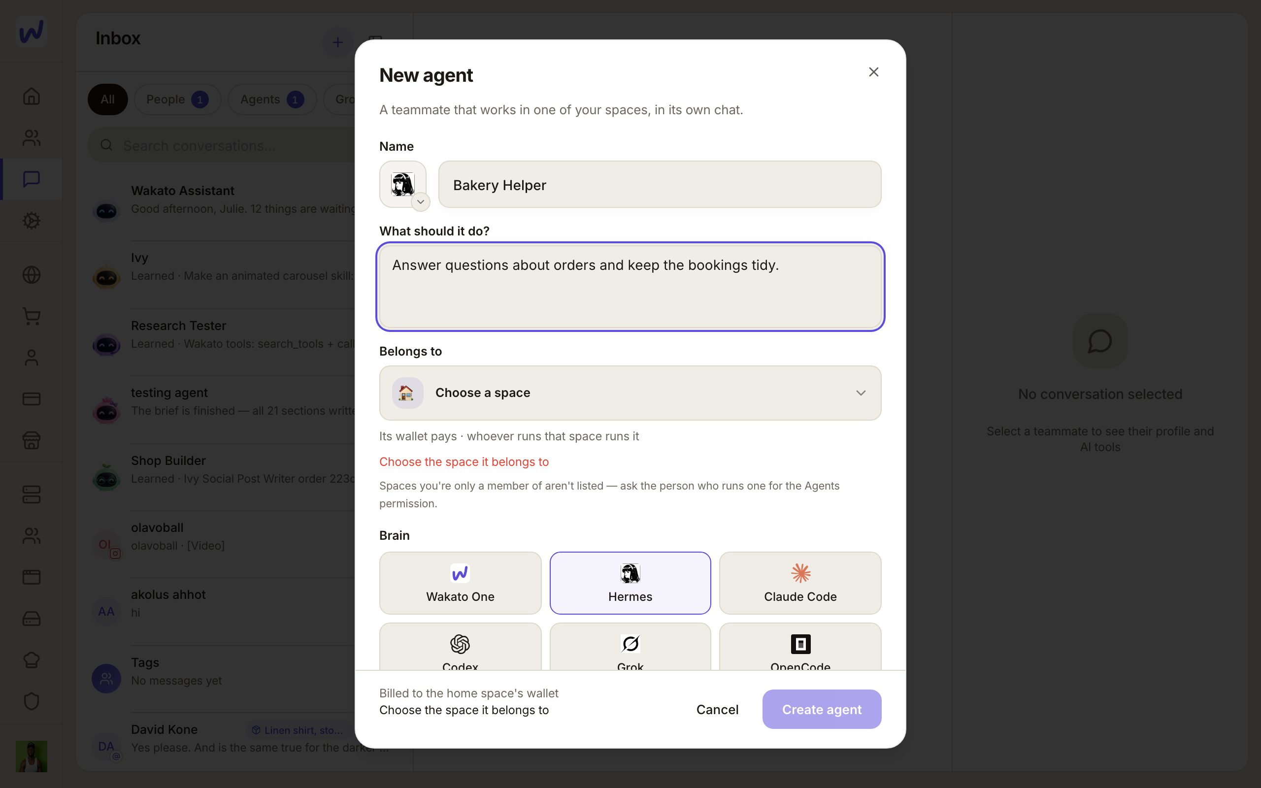Select Codex as the brain
Viewport: 1261px width, 788px height.
pyautogui.click(x=460, y=646)
